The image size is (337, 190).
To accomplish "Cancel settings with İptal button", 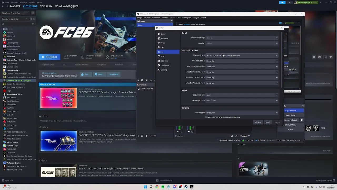I will coord(267,122).
